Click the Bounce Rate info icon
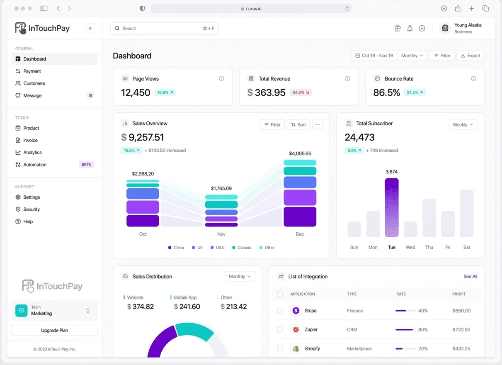The image size is (502, 365). 473,78
